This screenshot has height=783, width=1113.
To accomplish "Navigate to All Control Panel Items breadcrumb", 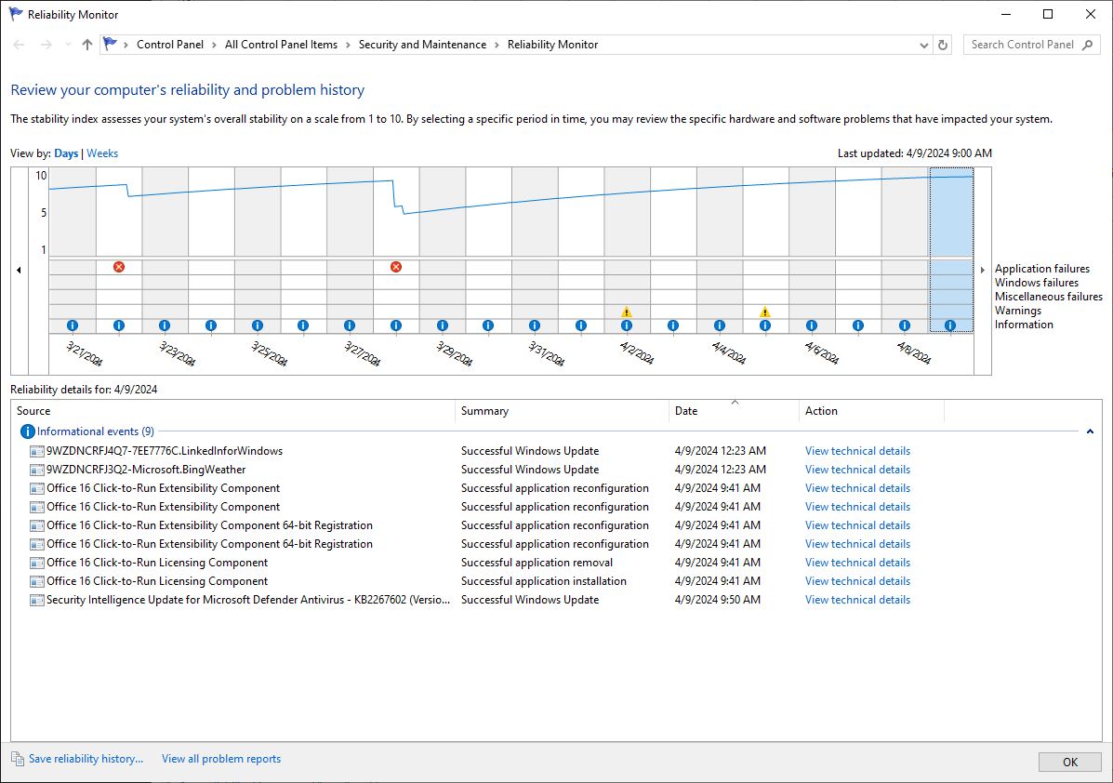I will click(280, 44).
